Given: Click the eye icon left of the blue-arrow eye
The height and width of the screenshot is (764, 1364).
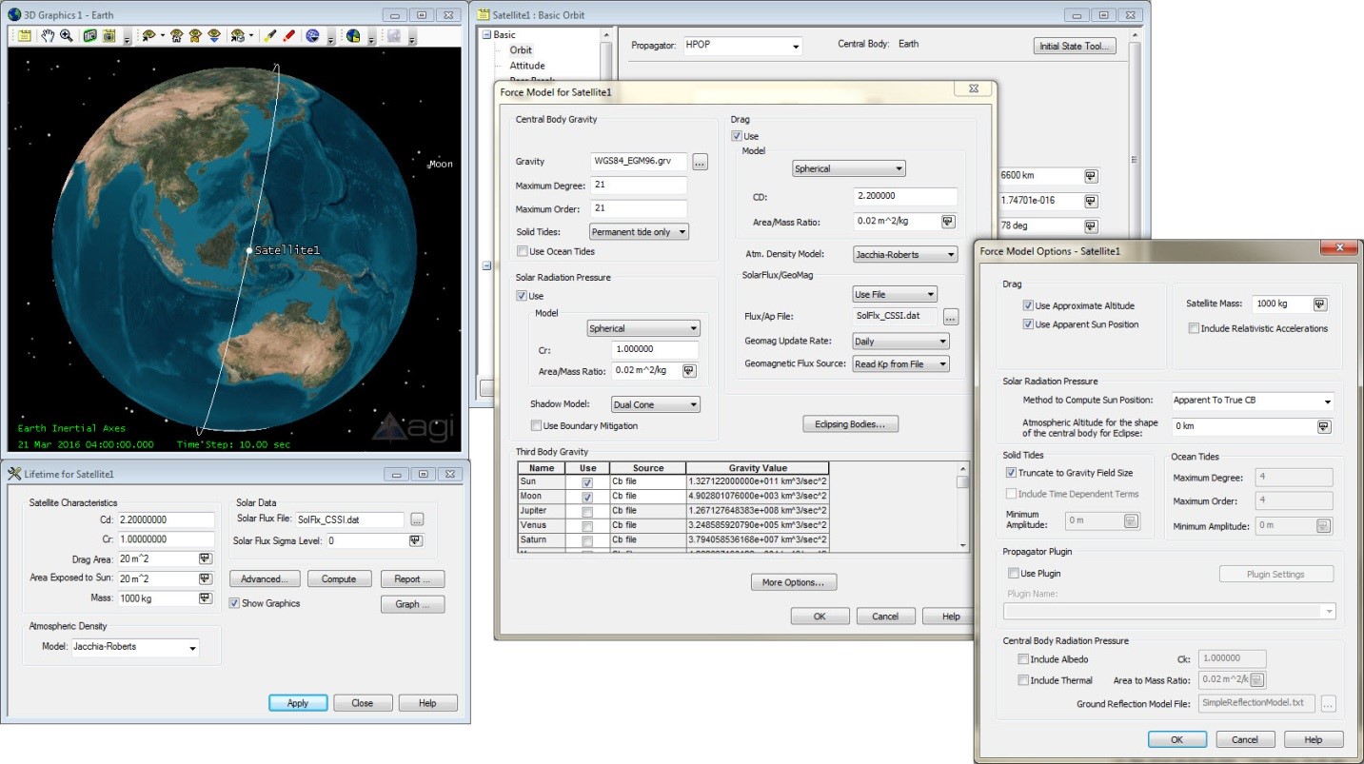Looking at the screenshot, I should tap(195, 36).
